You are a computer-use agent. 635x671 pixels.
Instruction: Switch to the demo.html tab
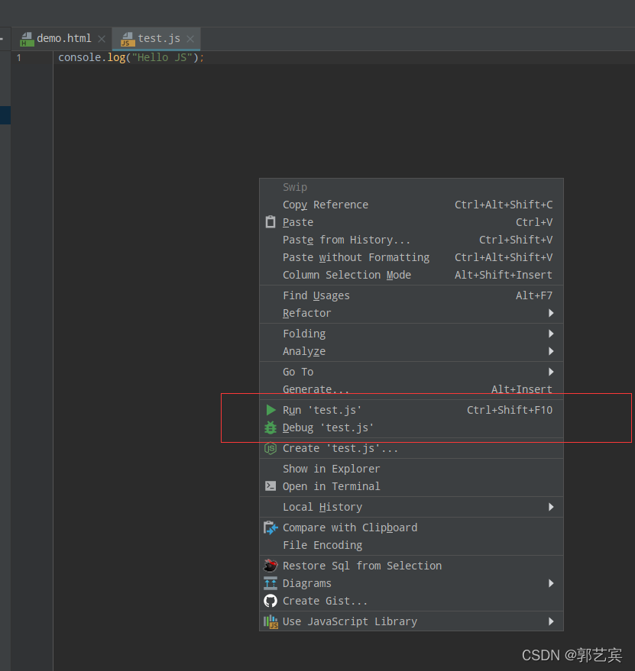(62, 39)
